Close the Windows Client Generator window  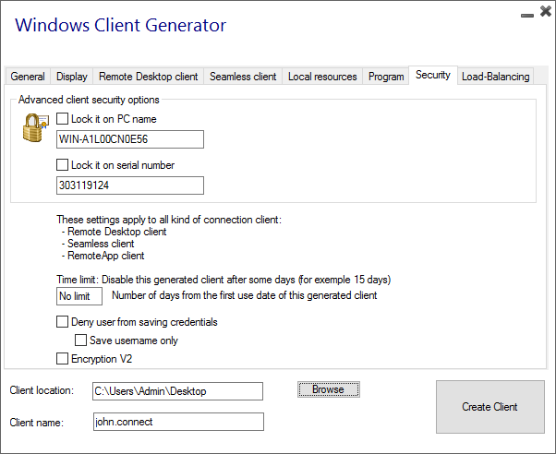[543, 14]
